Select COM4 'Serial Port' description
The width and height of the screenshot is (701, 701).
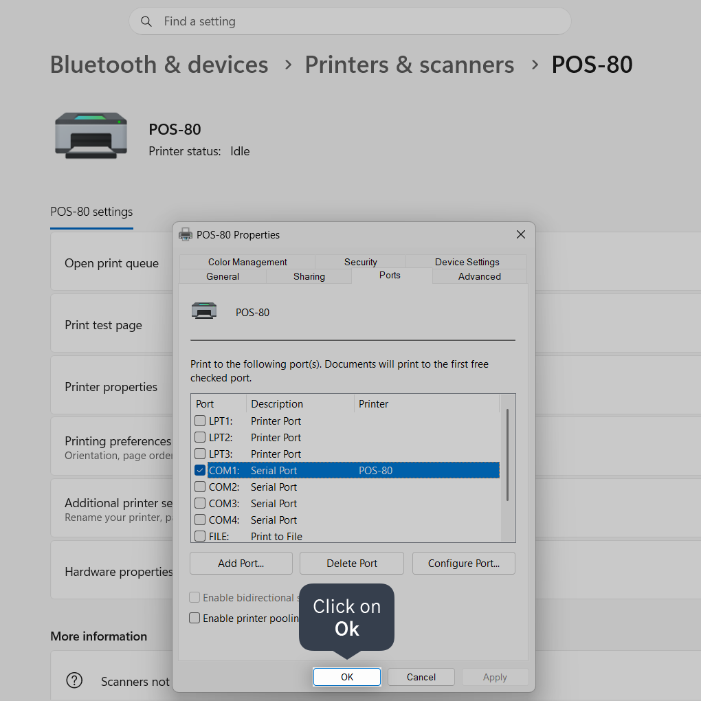pos(274,520)
